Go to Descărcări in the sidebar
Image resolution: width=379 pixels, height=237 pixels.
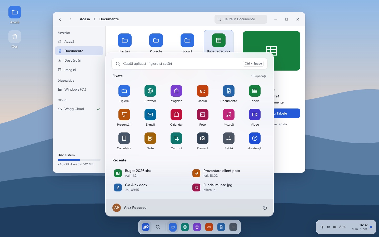click(x=79, y=61)
